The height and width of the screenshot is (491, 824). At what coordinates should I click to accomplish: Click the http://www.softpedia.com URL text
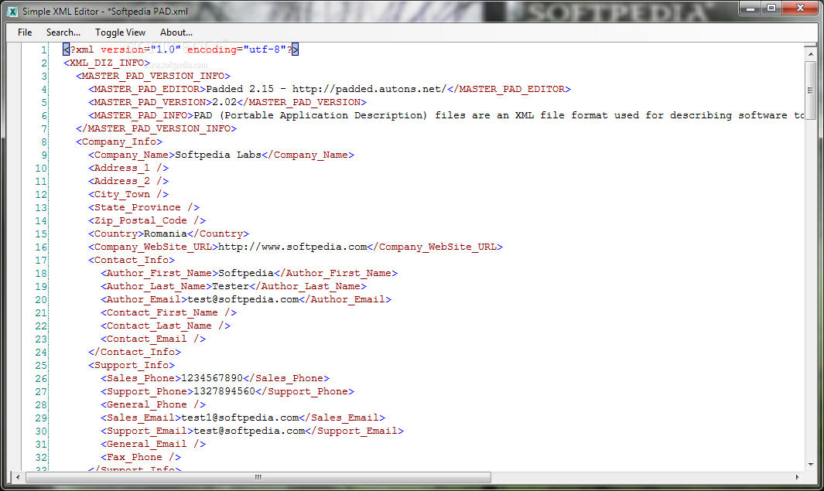pyautogui.click(x=292, y=247)
